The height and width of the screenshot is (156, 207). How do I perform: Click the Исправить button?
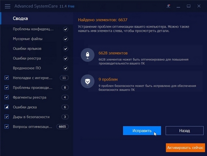[142, 130]
